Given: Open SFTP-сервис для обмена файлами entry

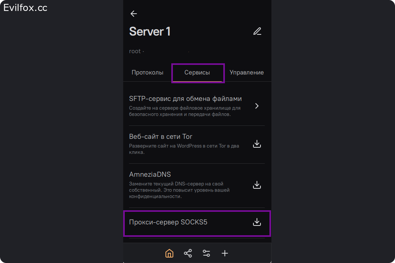Looking at the screenshot, I should click(x=185, y=98).
